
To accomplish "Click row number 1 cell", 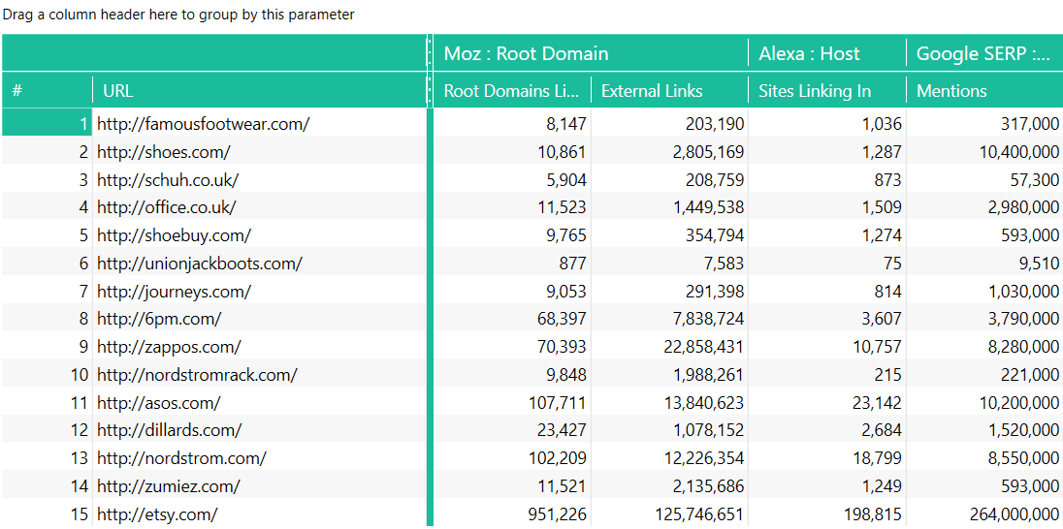I will coord(47,123).
